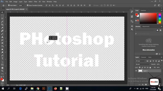Select the Brush tool

pos(2,34)
